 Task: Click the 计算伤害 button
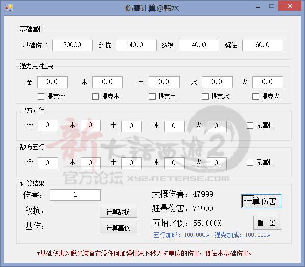click(261, 201)
